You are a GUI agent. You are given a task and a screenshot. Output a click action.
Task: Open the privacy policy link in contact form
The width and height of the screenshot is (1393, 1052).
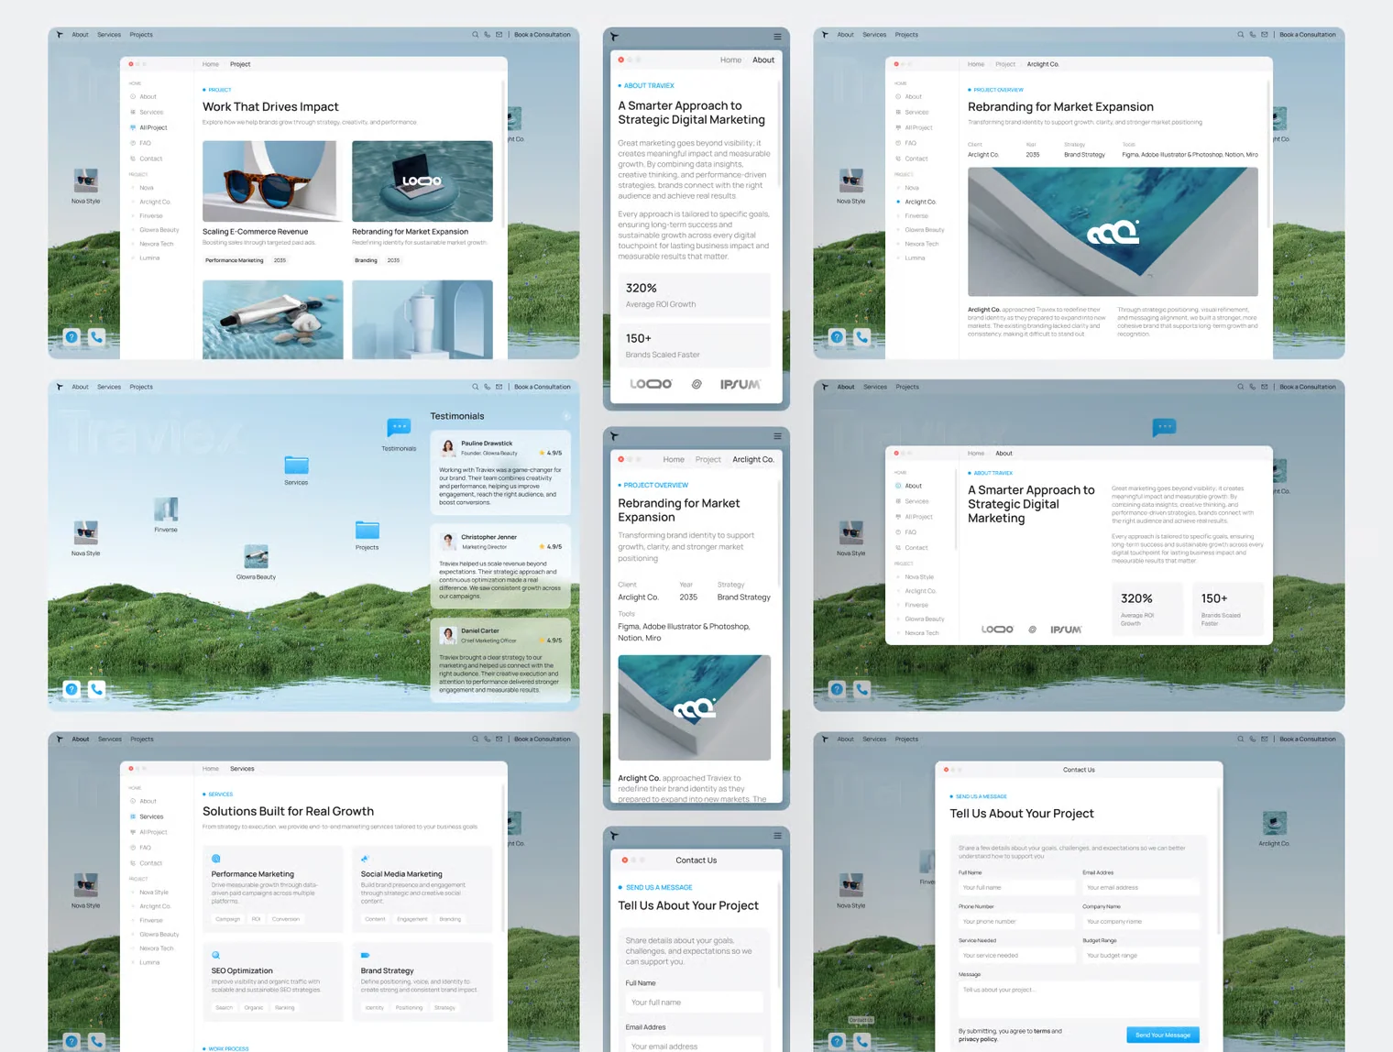pos(978,1039)
